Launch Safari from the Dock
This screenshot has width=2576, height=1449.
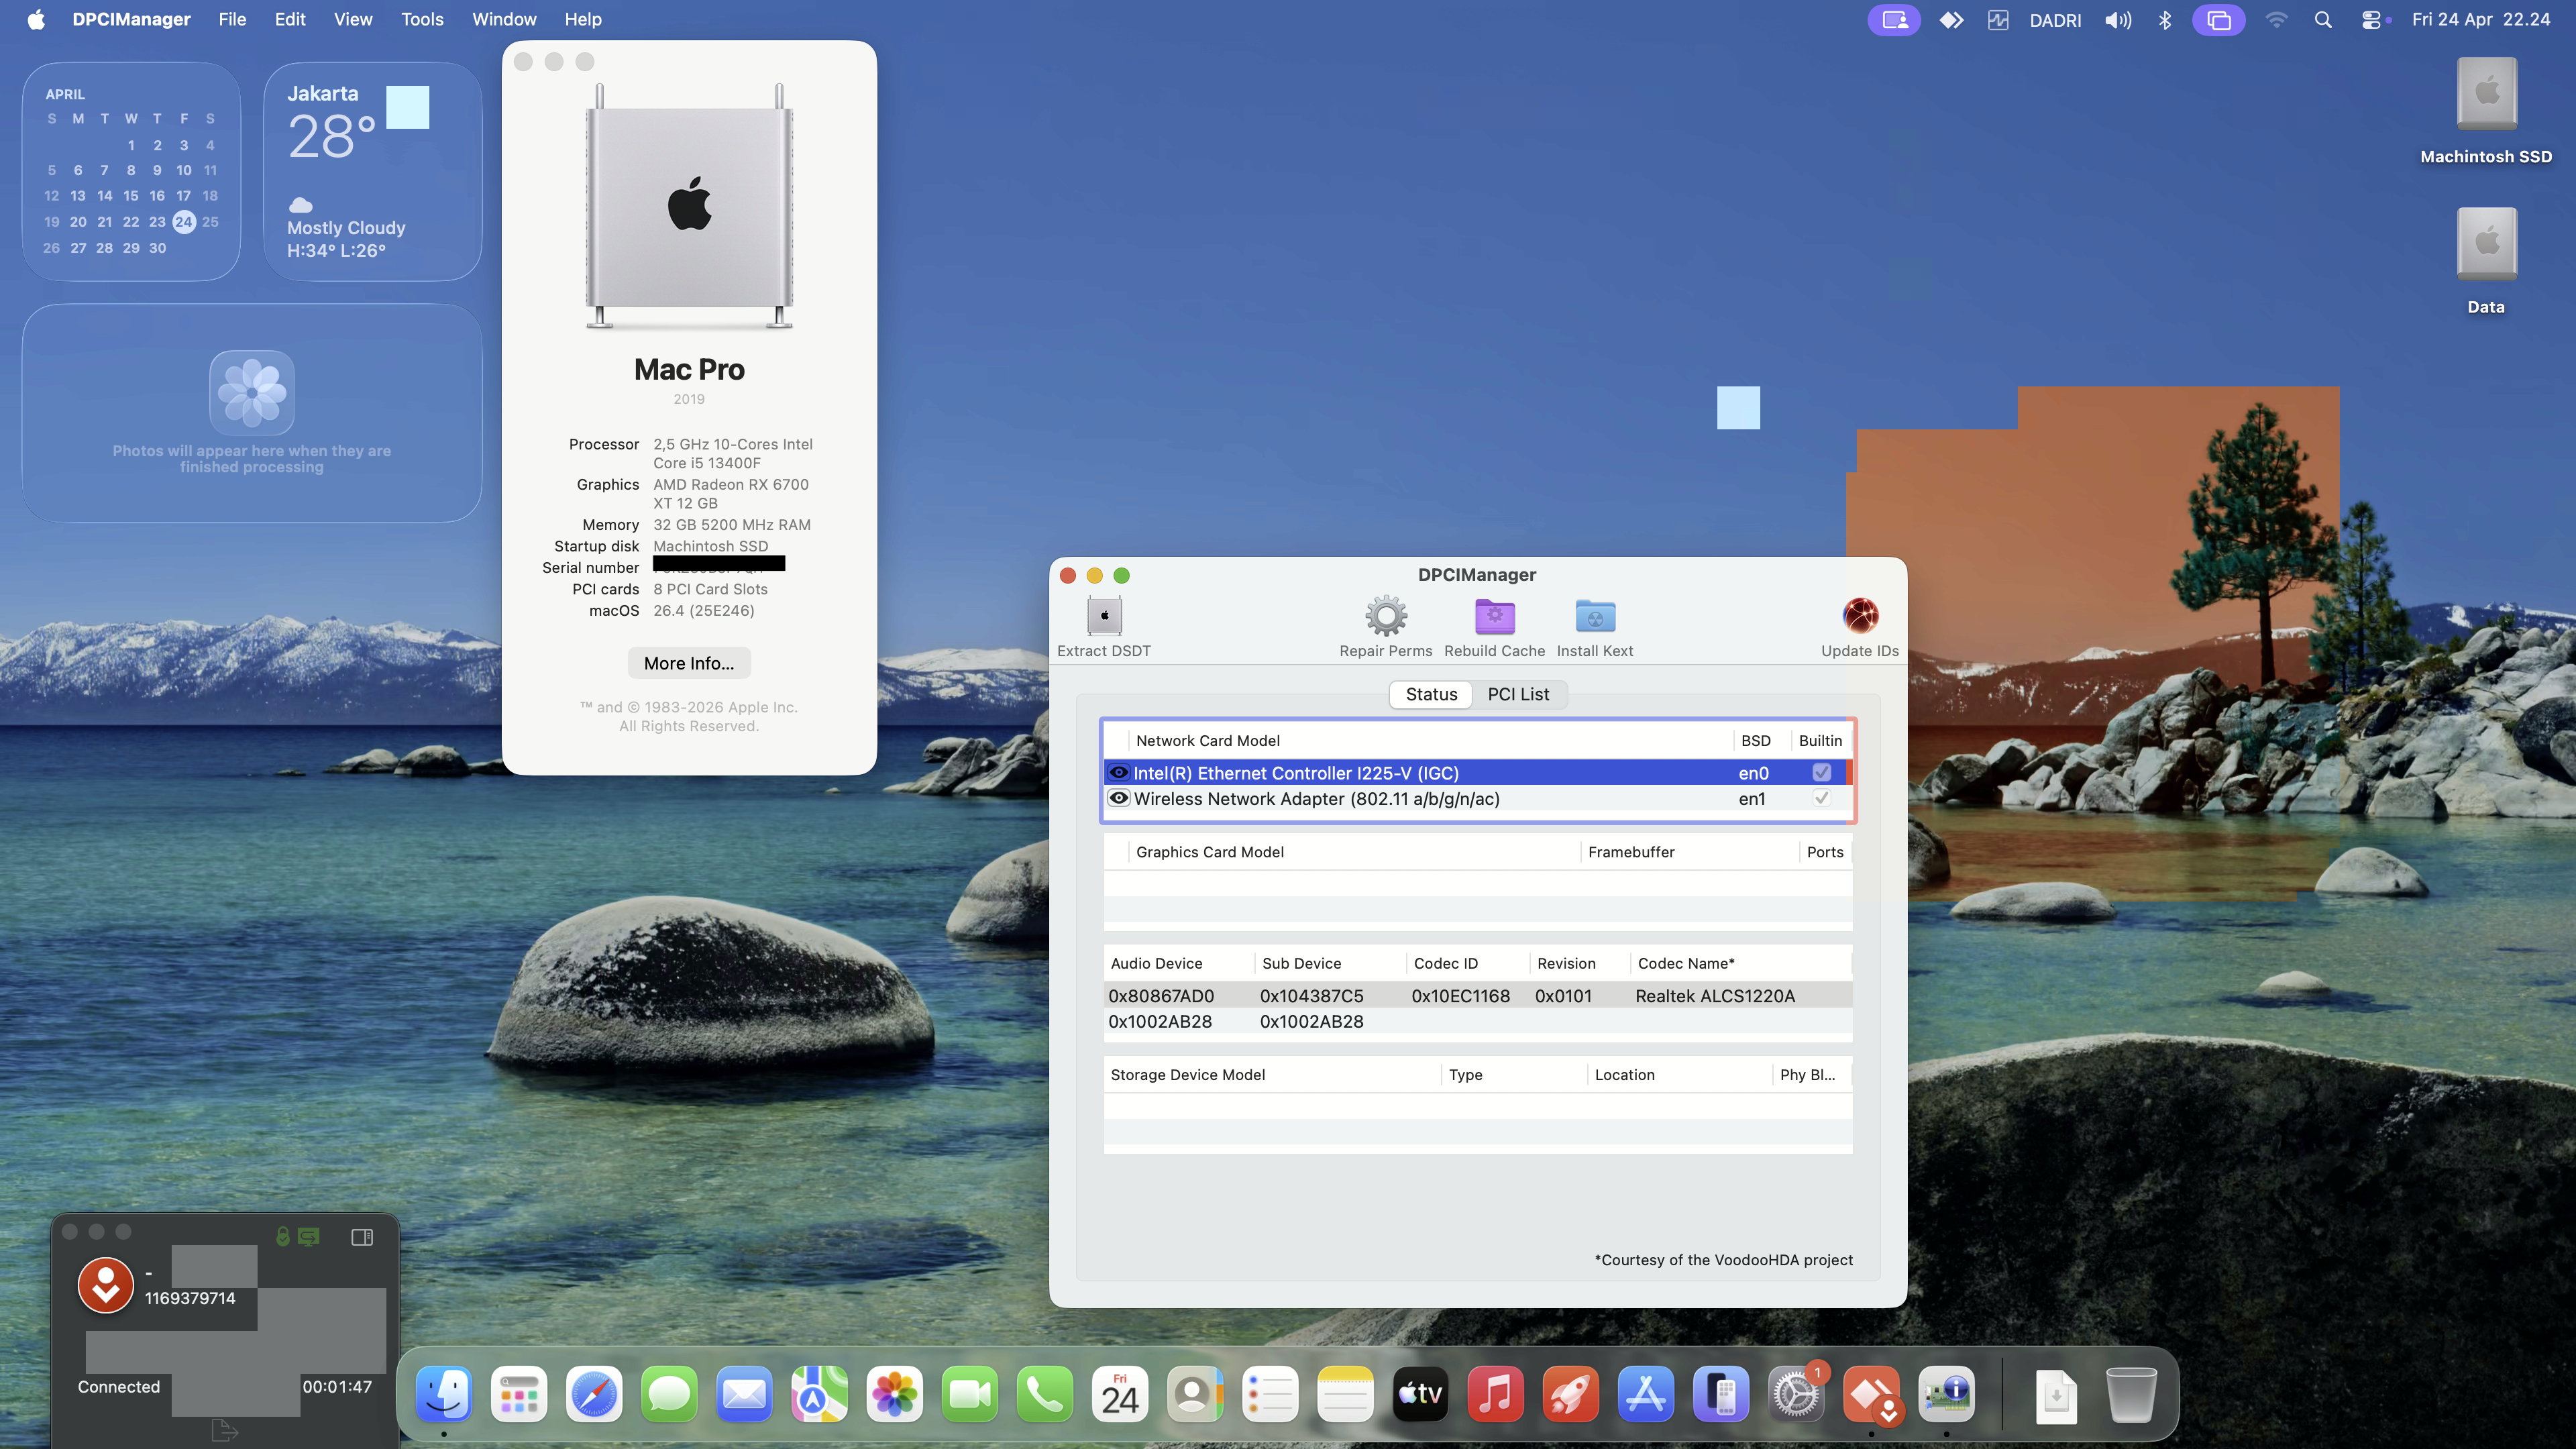pyautogui.click(x=594, y=1394)
